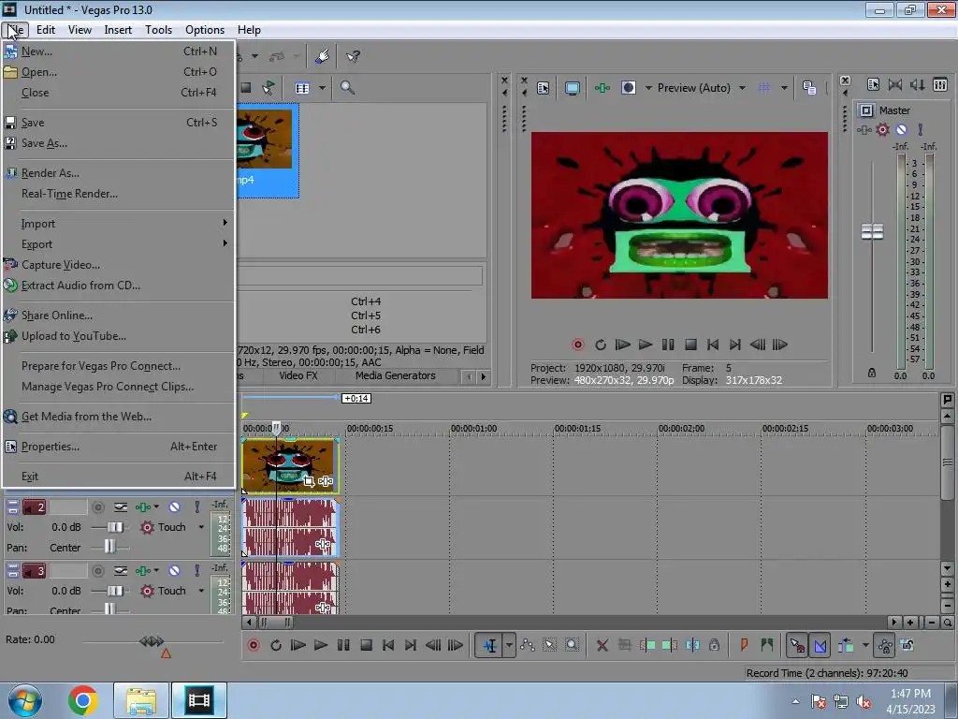Open Master bus audio properties icon

pyautogui.click(x=873, y=84)
